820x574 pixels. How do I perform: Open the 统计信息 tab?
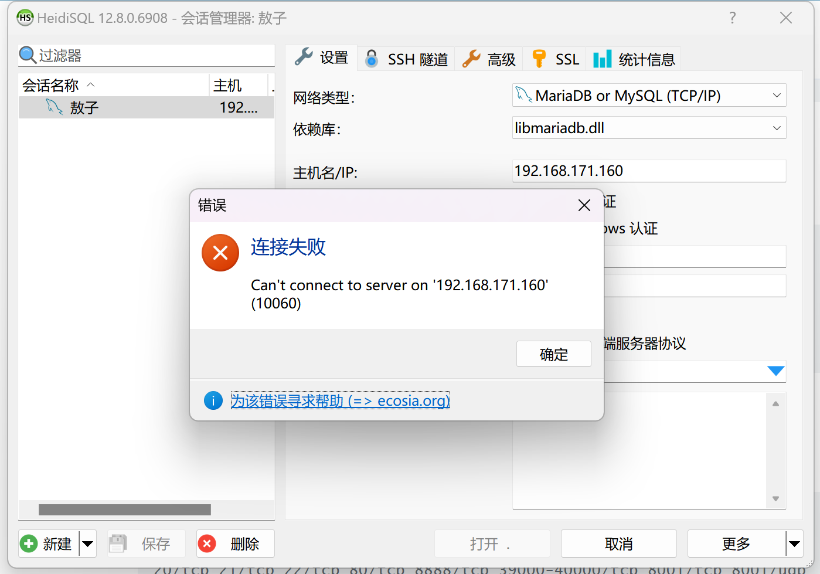click(x=634, y=59)
